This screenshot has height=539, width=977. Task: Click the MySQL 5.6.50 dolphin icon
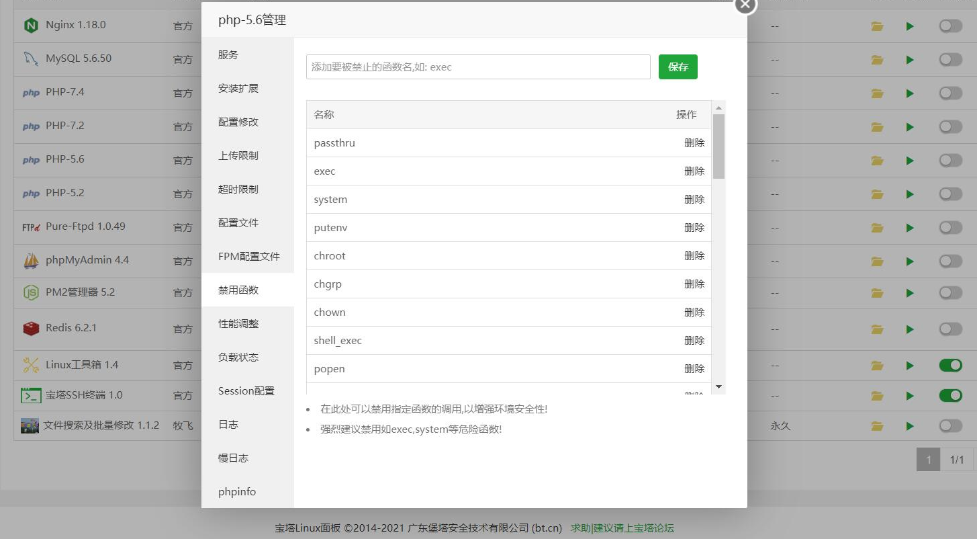[x=31, y=59]
